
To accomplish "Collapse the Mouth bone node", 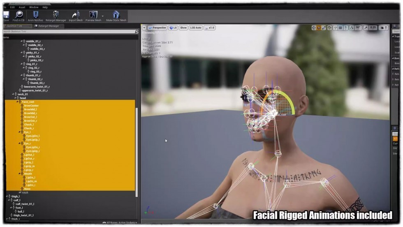I will 19,174.
